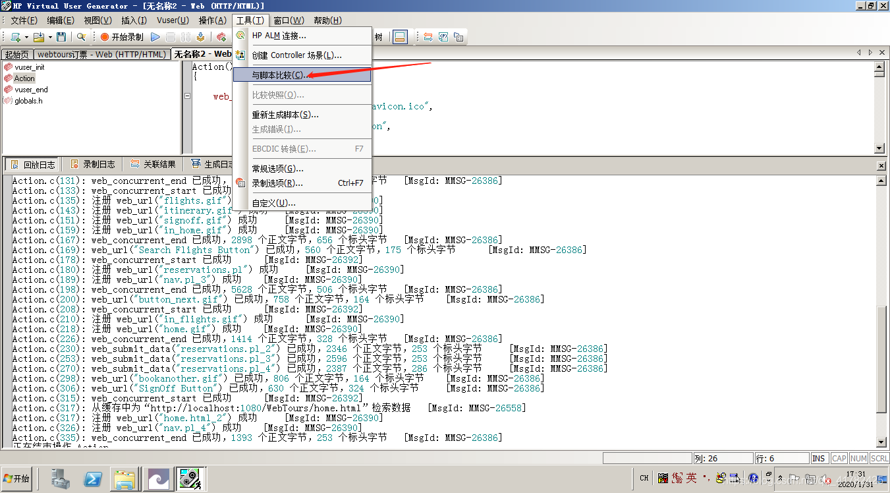890x493 pixels.
Task: Click the magnifier find icon in the toolbar
Action: click(82, 37)
